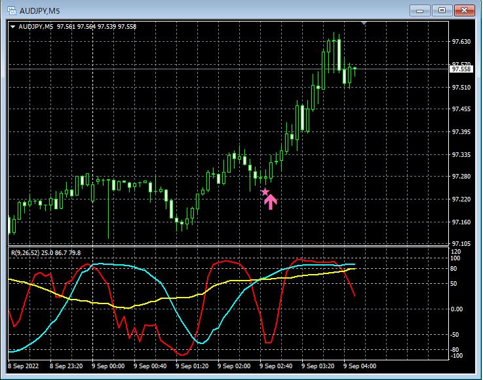Click the OHLC values in chart header
Viewport: 483px width, 380px height.
[96, 27]
